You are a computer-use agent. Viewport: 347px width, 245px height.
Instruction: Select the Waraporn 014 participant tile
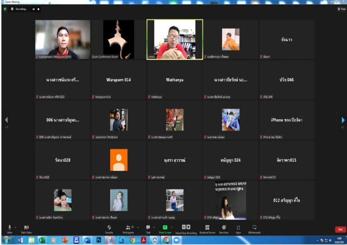(118, 80)
